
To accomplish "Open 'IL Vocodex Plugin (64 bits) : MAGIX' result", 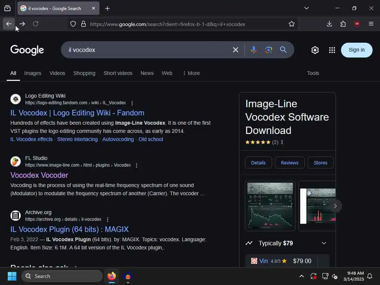I will 69,229.
